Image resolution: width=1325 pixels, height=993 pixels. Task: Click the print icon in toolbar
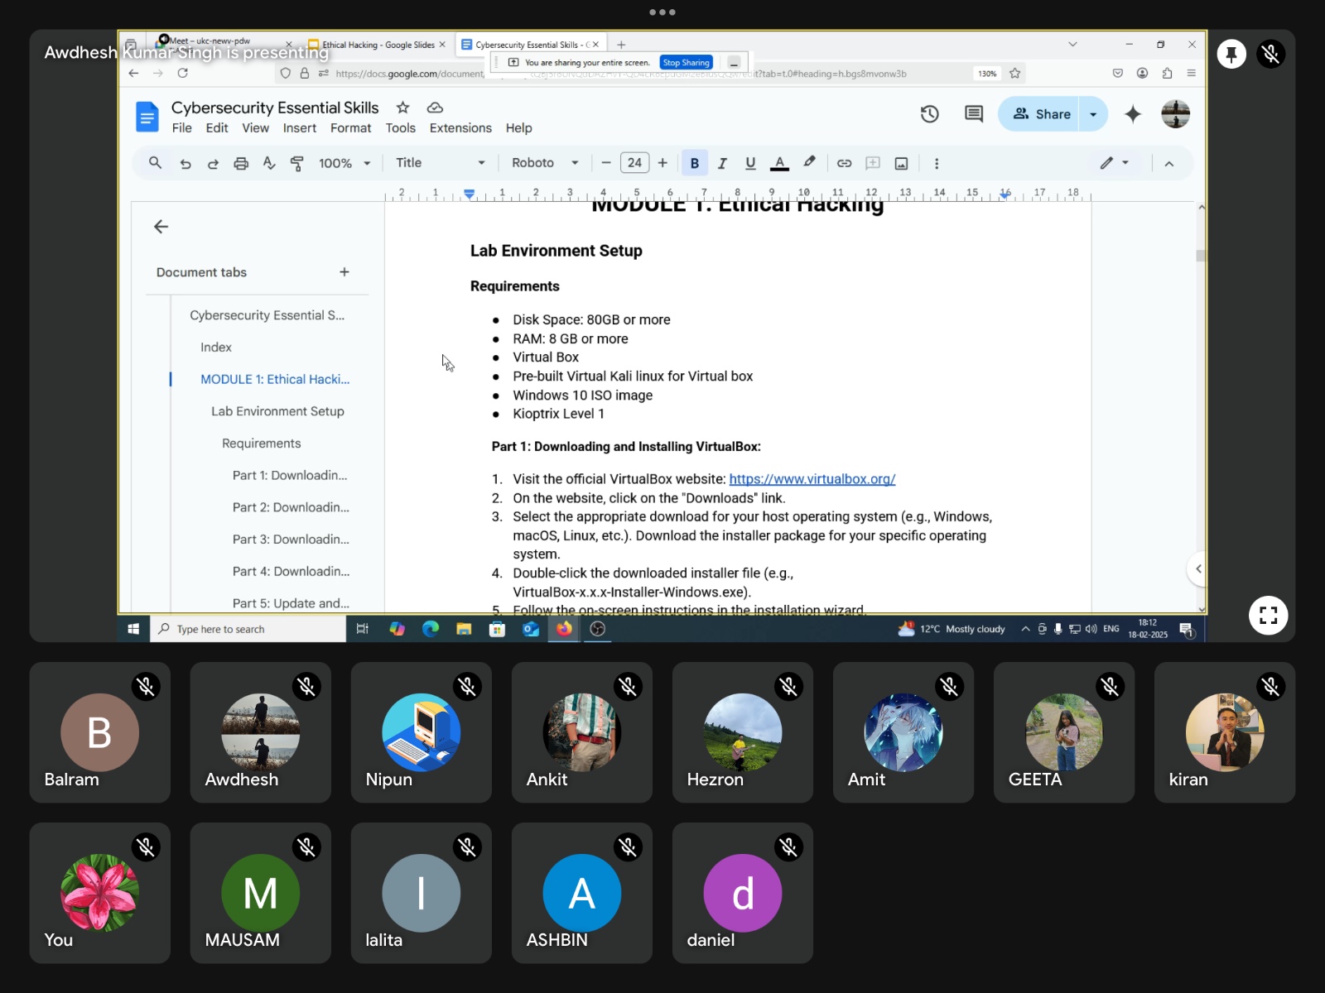[x=241, y=164]
